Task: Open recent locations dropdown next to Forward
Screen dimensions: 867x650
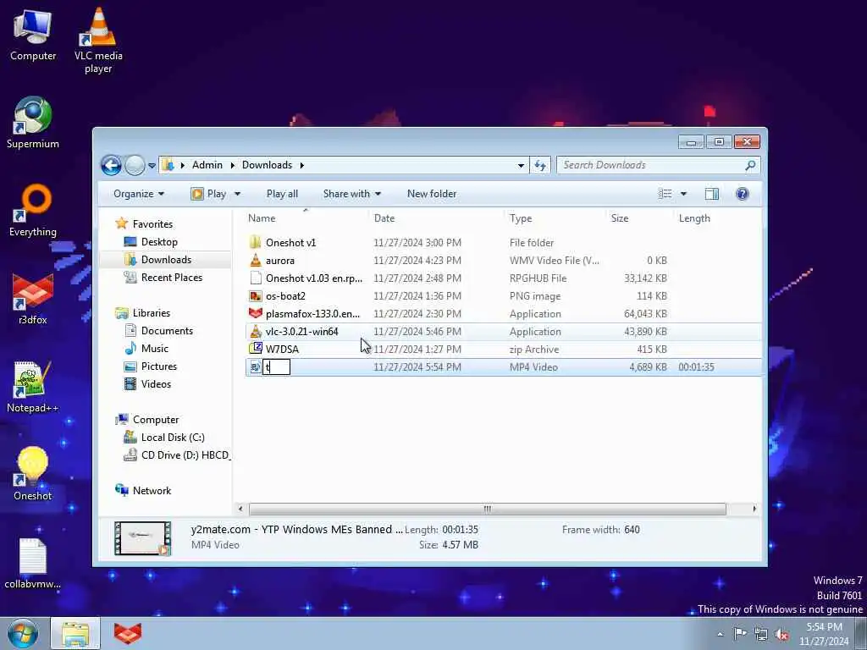Action: point(152,165)
